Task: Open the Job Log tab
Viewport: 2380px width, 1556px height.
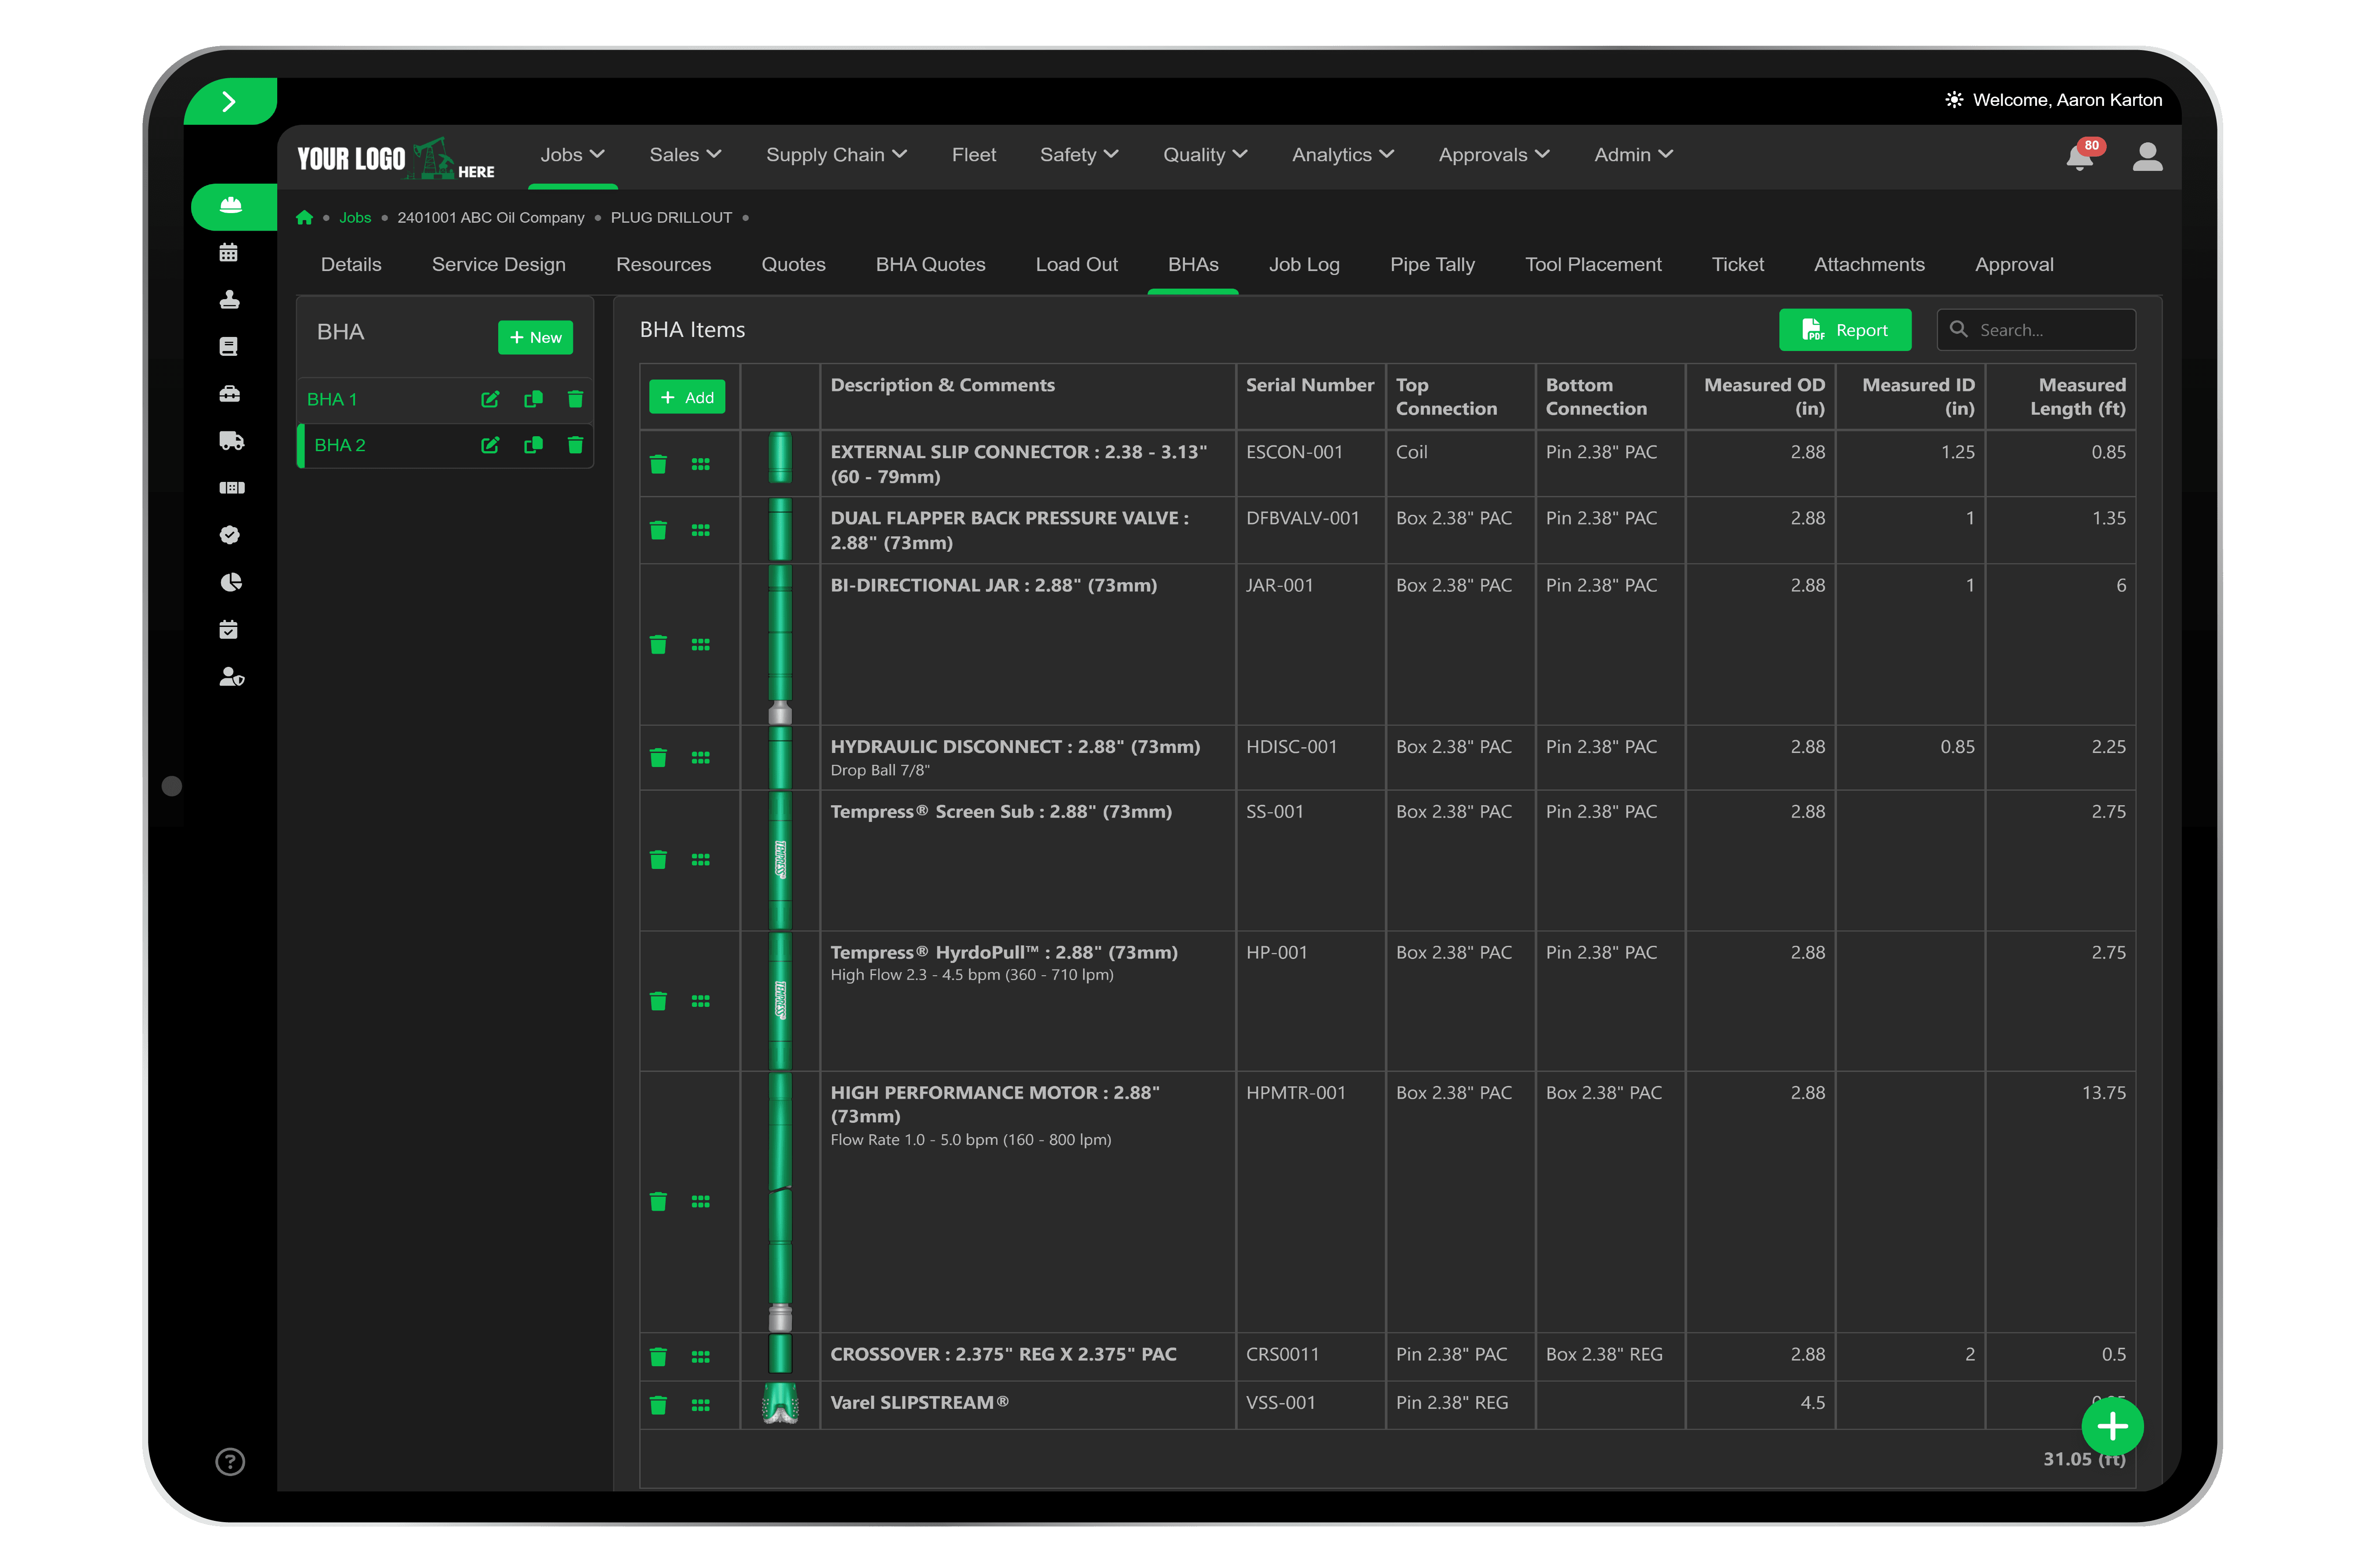Action: [x=1304, y=264]
